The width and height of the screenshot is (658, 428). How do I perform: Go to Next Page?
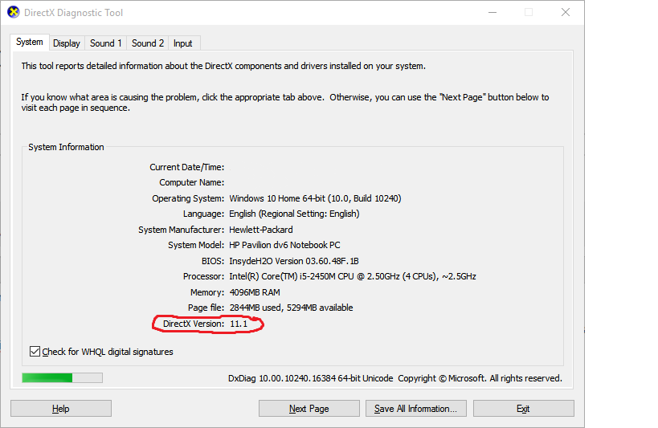[x=309, y=408]
